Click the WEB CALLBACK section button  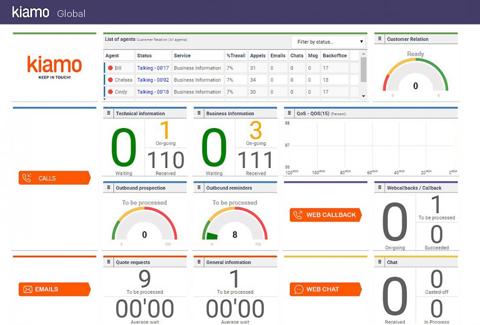pyautogui.click(x=326, y=215)
